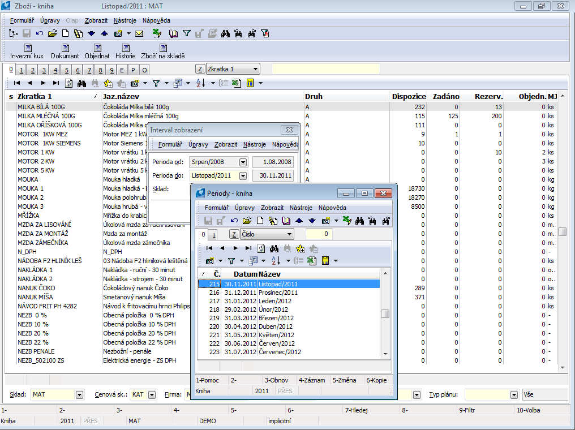Viewport: 575px width, 430px height.
Task: Open the Perioda od dropdown showing Srpen/2008
Action: (x=243, y=162)
